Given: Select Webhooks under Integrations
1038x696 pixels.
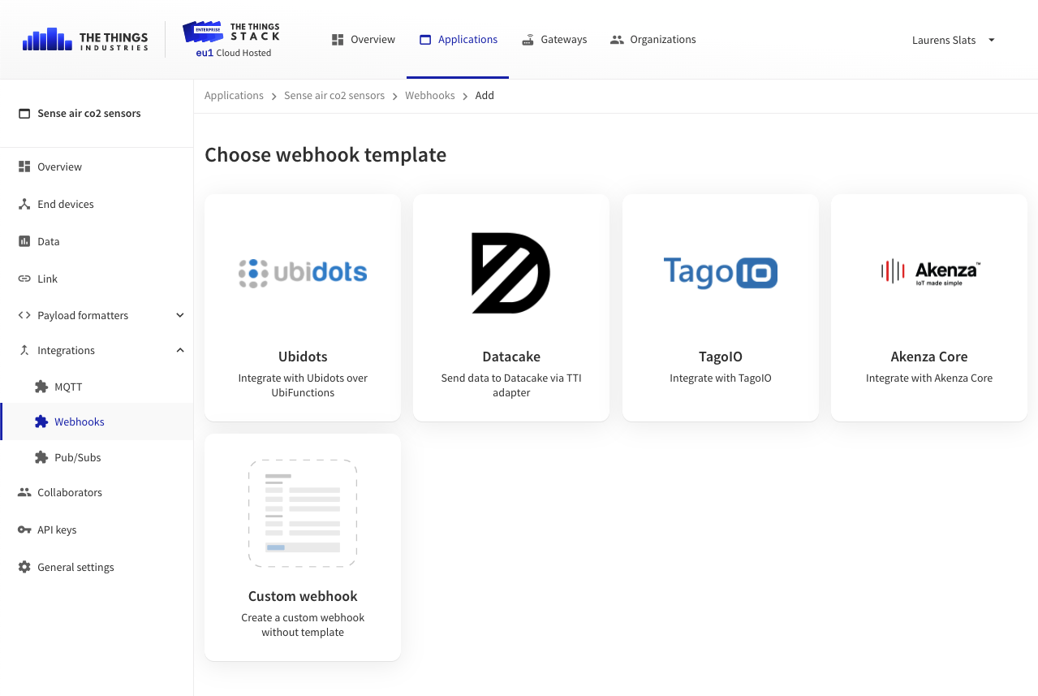Looking at the screenshot, I should (97, 421).
